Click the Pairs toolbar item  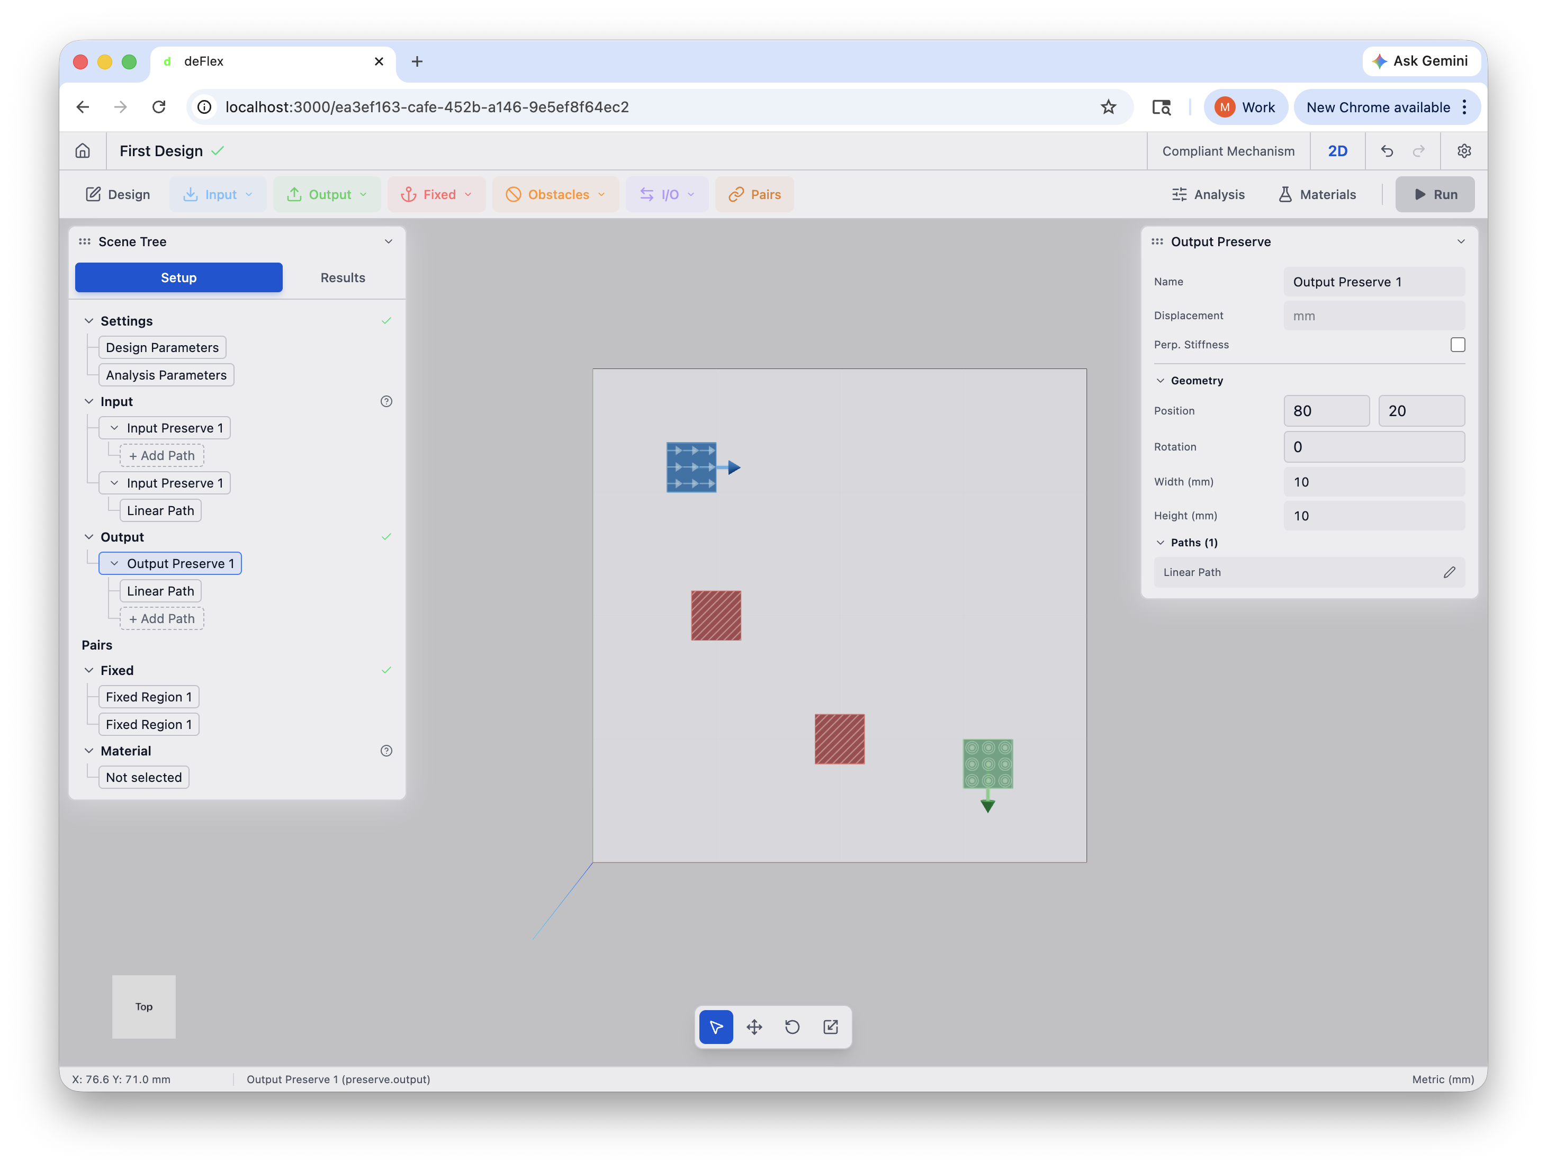coord(754,194)
